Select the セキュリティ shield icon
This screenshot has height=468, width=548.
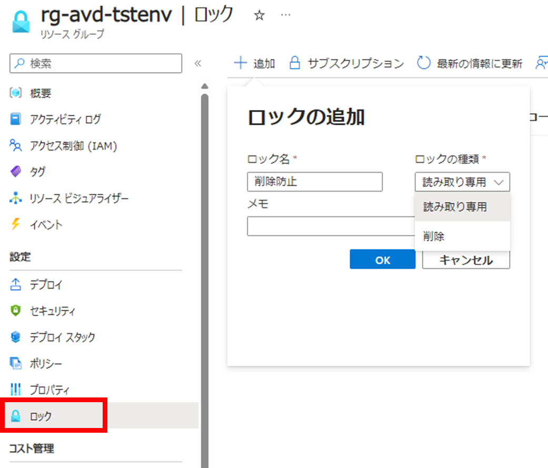(x=16, y=311)
